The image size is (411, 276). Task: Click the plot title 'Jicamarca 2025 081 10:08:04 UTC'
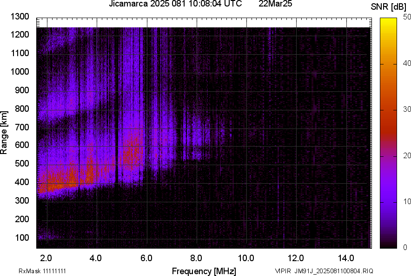[x=175, y=4]
